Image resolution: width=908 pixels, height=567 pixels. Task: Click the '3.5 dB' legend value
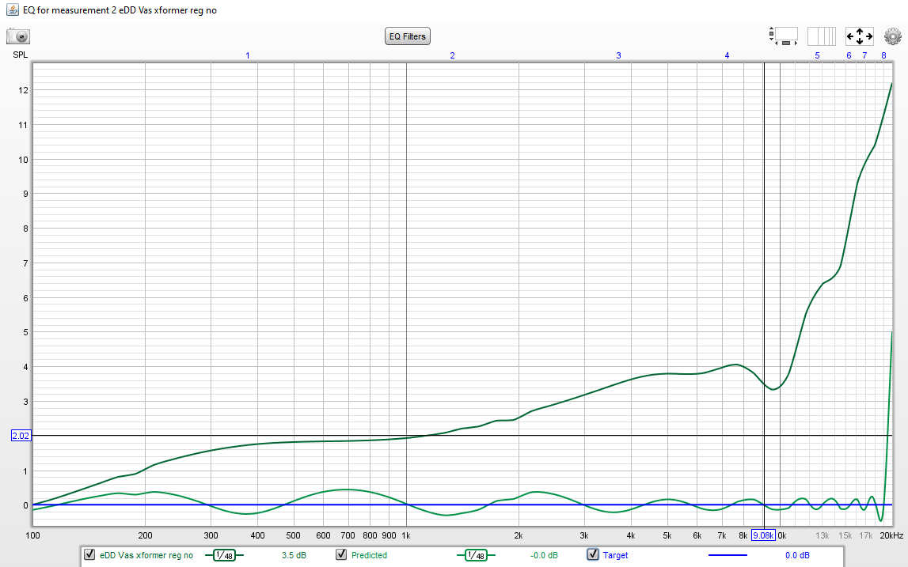pos(294,555)
